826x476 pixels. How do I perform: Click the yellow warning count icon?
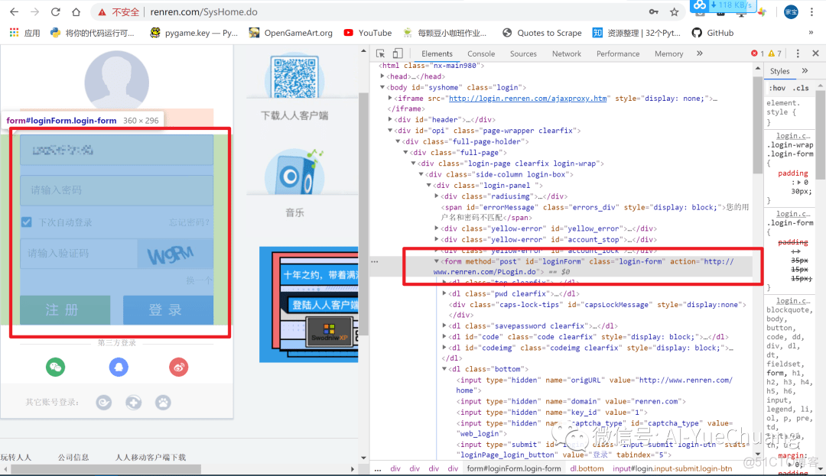771,53
